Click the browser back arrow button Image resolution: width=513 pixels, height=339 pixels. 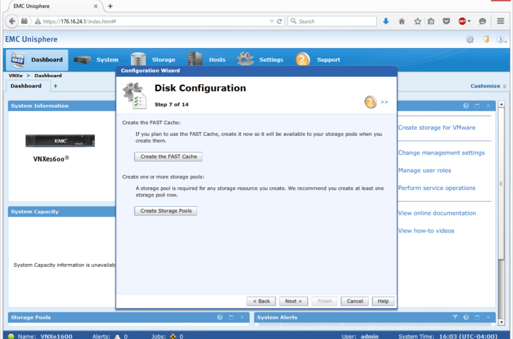pos(12,21)
